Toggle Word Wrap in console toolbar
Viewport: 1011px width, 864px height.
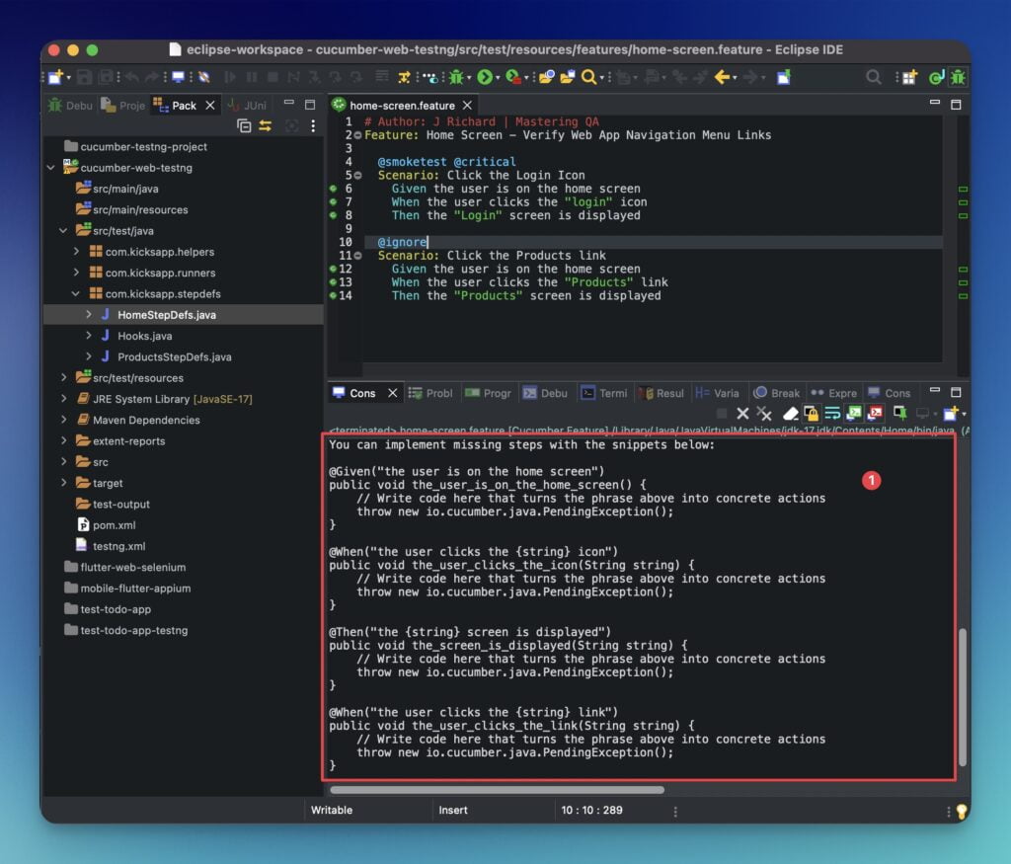[832, 414]
